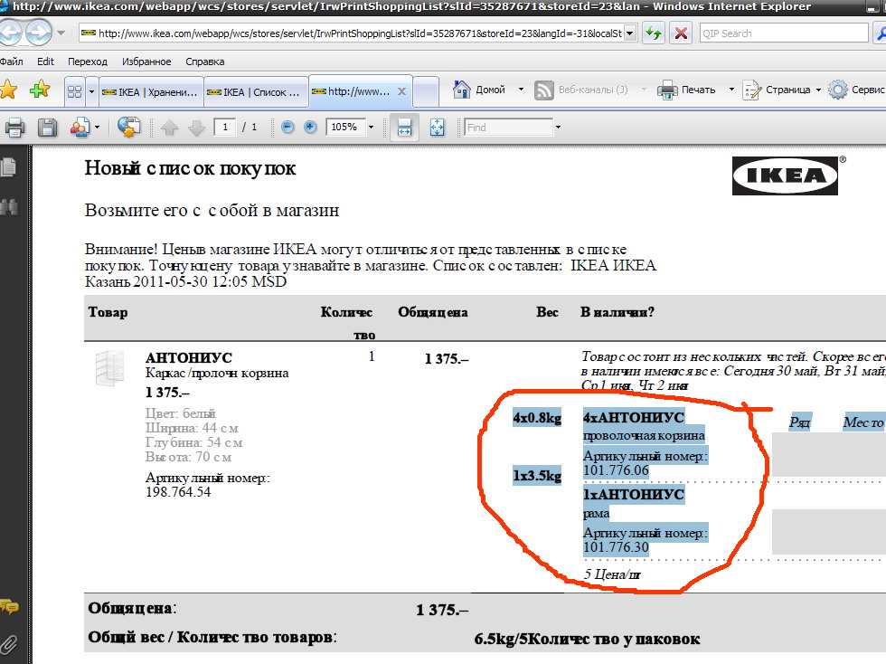Expand the address bar history dropdown

[631, 33]
